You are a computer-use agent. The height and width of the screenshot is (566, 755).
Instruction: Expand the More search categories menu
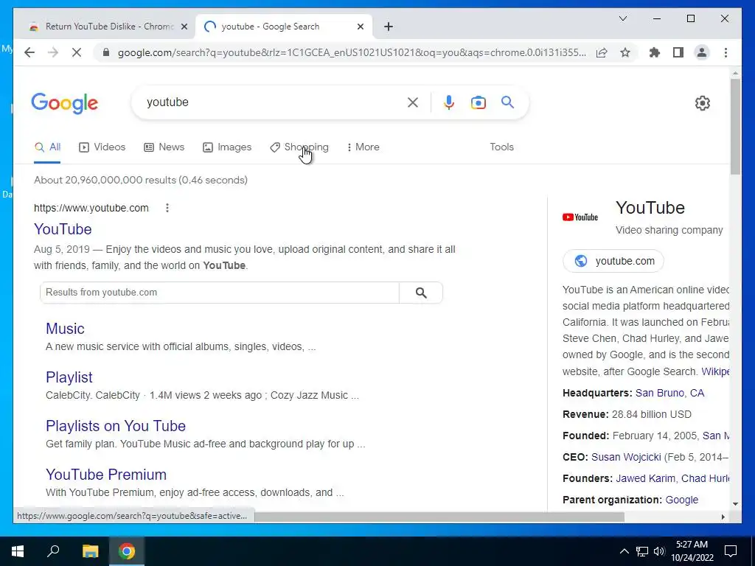pyautogui.click(x=363, y=147)
